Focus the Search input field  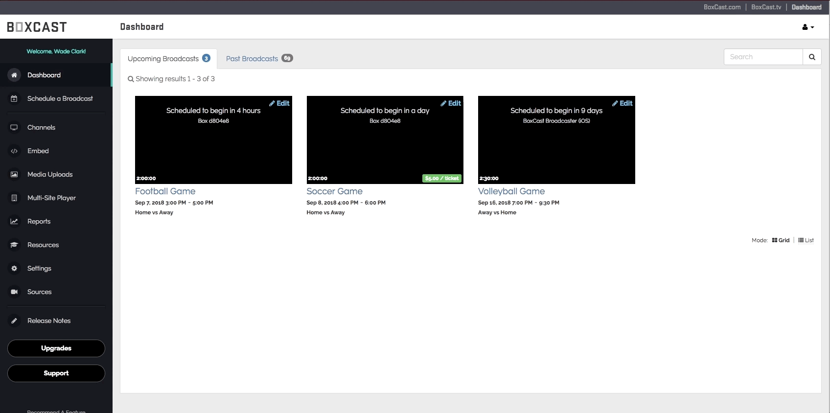(x=763, y=57)
